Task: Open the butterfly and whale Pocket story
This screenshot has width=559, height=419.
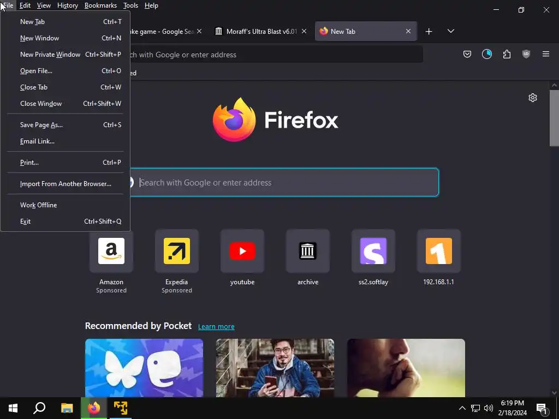Action: pos(144,368)
